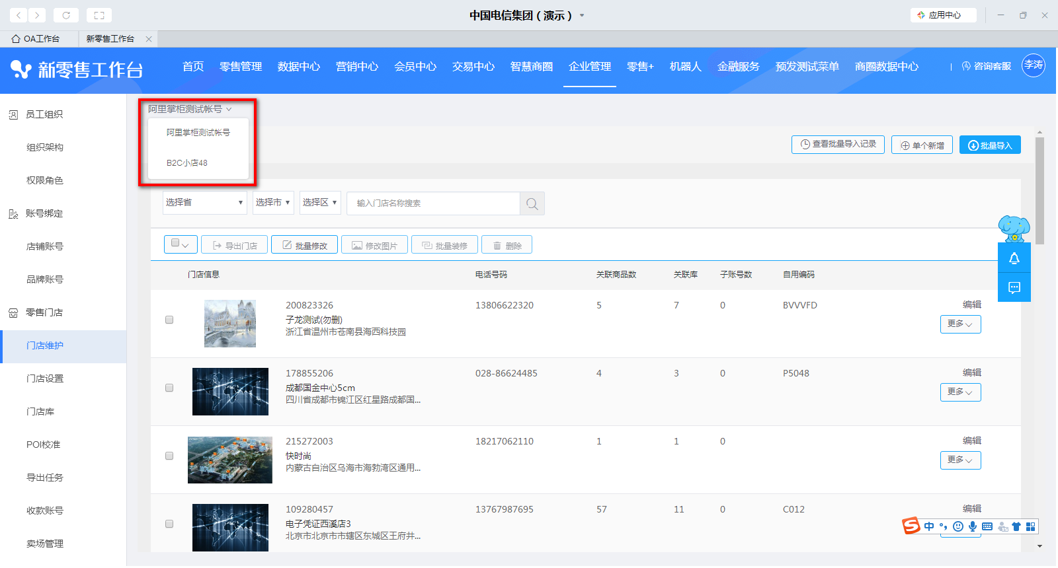Click the 李涛 user avatar
Screen dimensions: 1058x568
(x=1033, y=65)
